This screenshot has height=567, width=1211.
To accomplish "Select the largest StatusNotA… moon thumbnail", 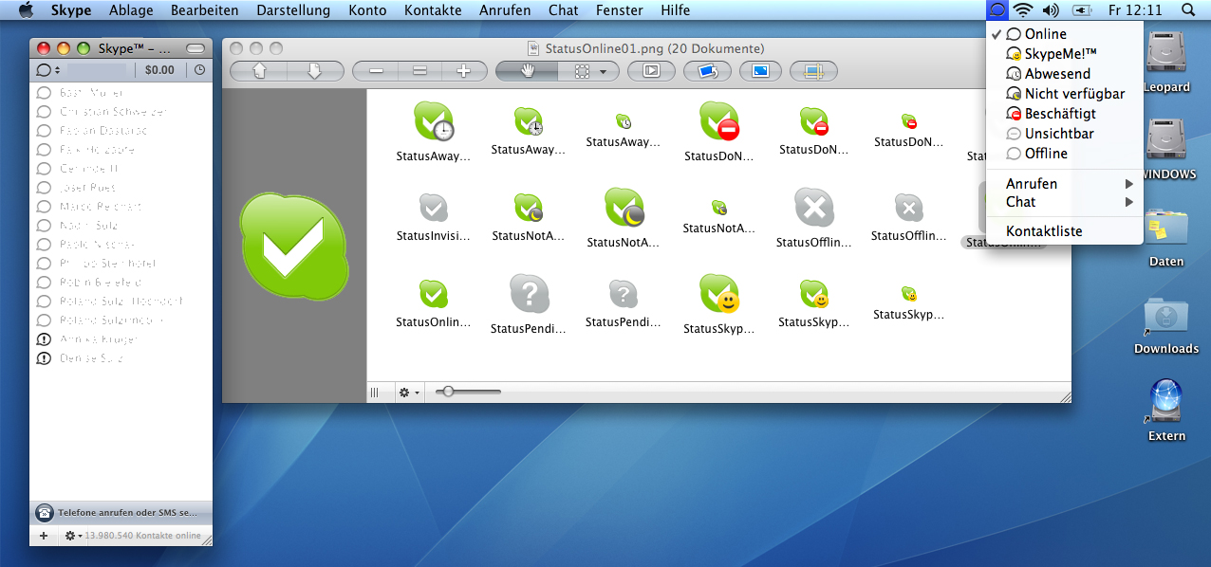I will [624, 209].
